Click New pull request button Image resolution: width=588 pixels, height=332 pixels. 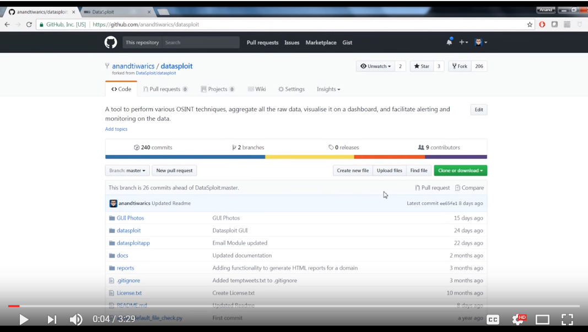[x=174, y=171]
